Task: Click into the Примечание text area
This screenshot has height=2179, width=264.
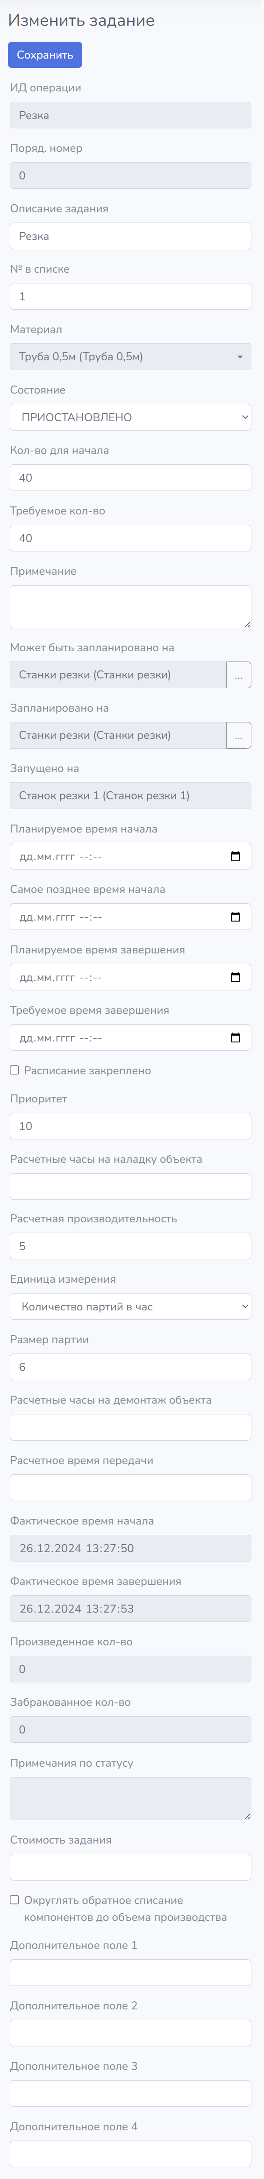Action: [x=131, y=606]
